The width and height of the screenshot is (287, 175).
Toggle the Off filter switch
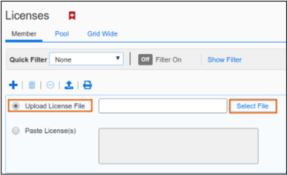tap(145, 60)
